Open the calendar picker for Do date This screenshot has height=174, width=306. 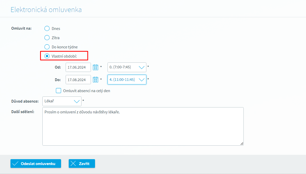pos(96,80)
